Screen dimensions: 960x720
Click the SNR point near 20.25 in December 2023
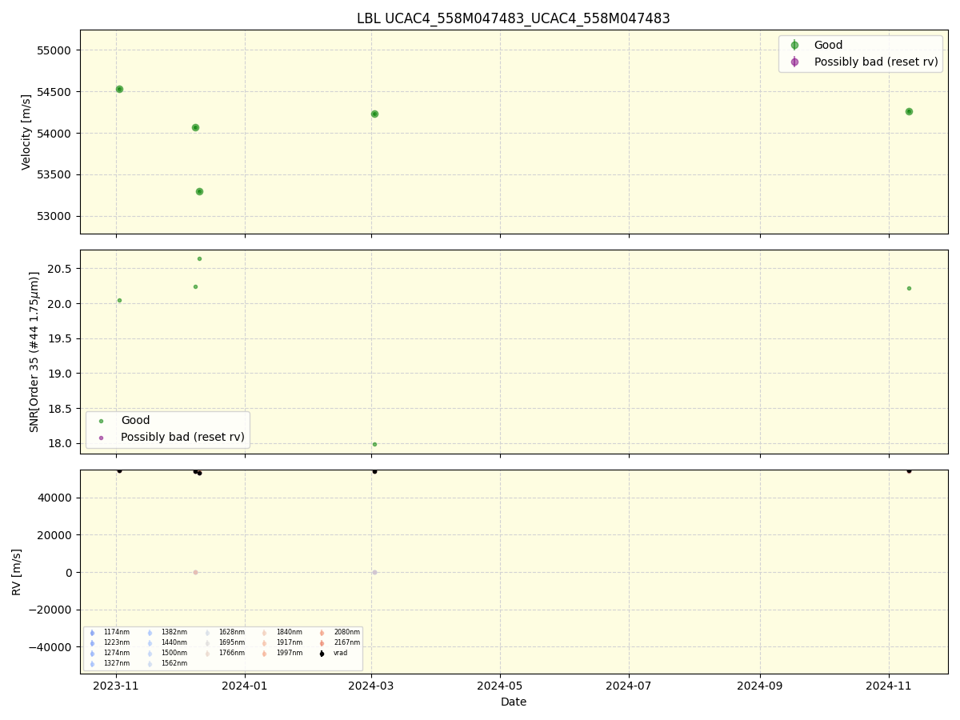pos(195,286)
